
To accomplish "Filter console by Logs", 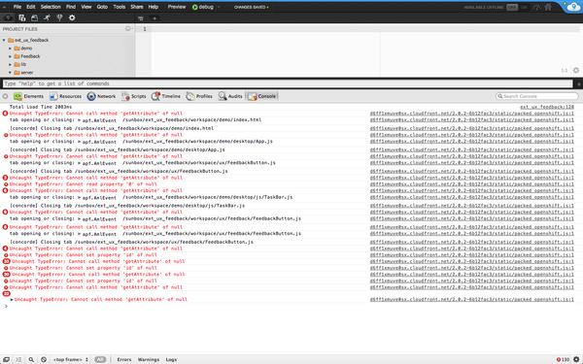I will coord(171,359).
